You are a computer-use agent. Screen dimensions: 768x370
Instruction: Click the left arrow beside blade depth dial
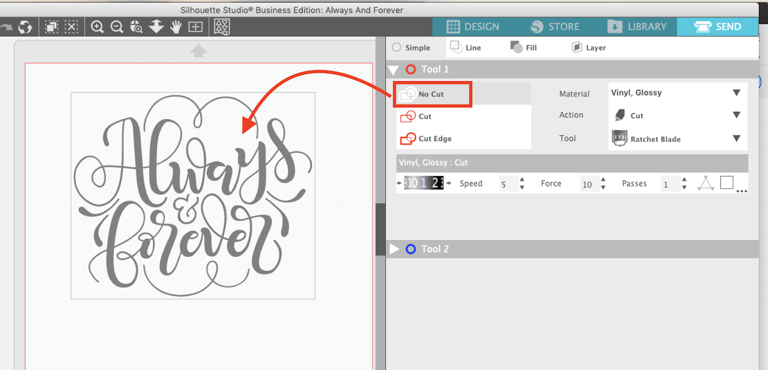[399, 183]
